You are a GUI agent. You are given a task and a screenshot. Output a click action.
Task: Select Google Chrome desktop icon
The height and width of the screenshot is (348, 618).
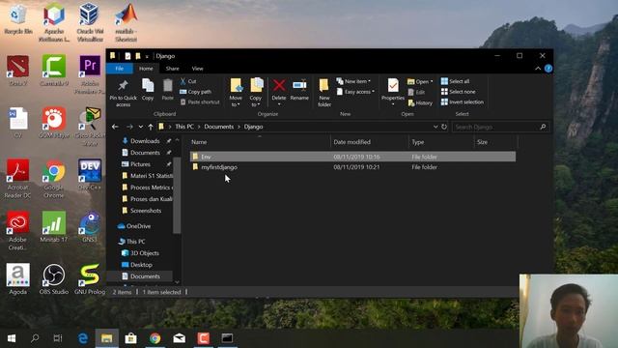click(x=54, y=179)
